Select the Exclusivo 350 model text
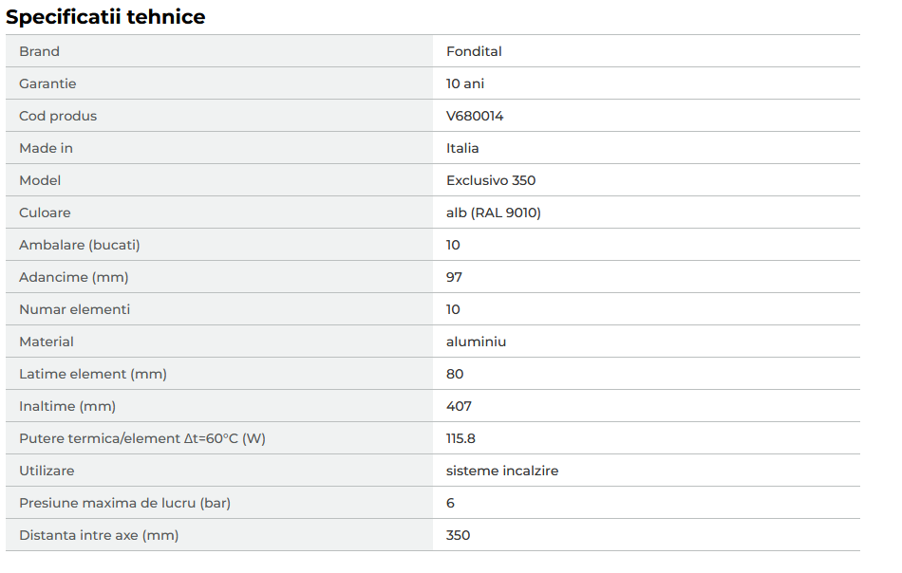The image size is (902, 573). [x=491, y=180]
